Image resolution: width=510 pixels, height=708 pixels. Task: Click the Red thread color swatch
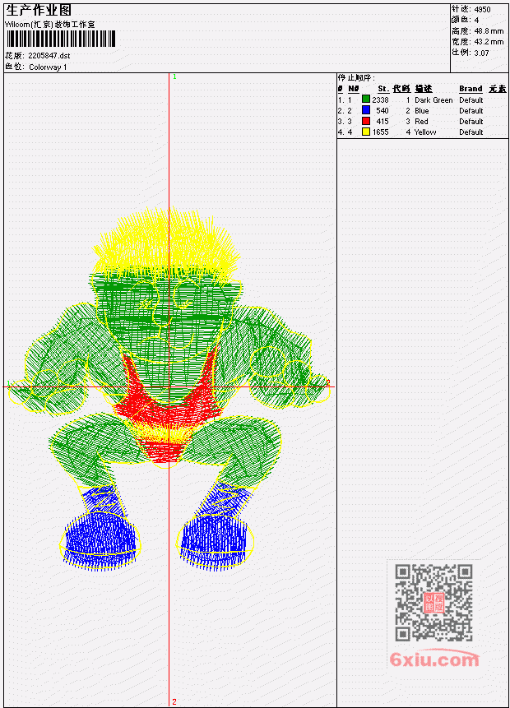(x=366, y=121)
